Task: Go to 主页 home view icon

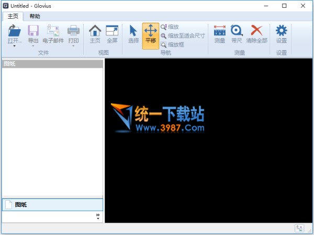Action: 95,31
